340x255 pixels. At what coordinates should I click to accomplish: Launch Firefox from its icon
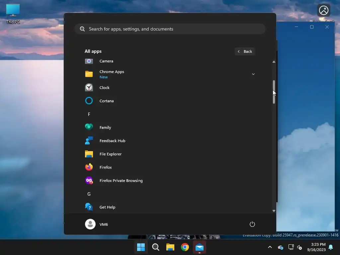(89, 167)
